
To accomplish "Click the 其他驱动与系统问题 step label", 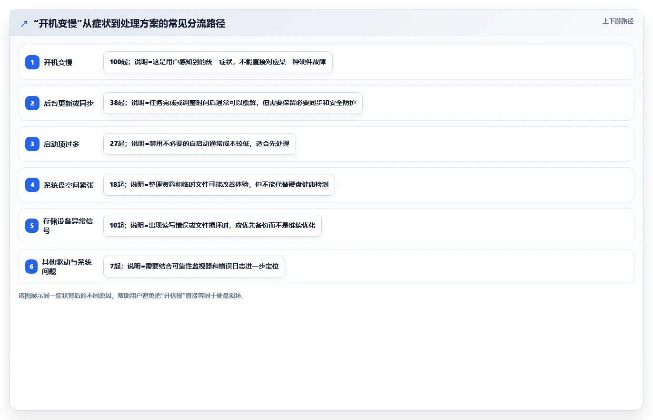I will coord(67,267).
